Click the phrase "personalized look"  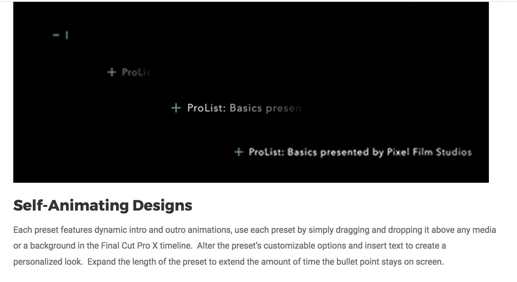tap(48, 262)
